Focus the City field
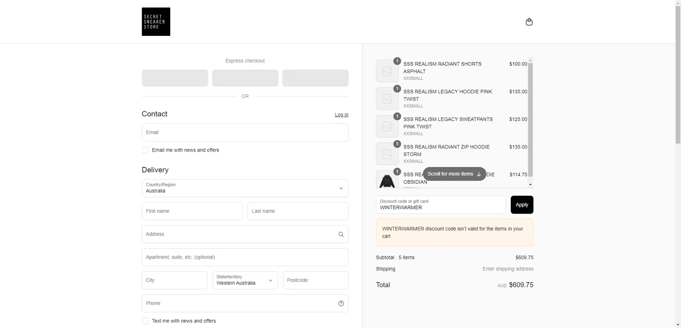The height and width of the screenshot is (328, 681). [174, 280]
